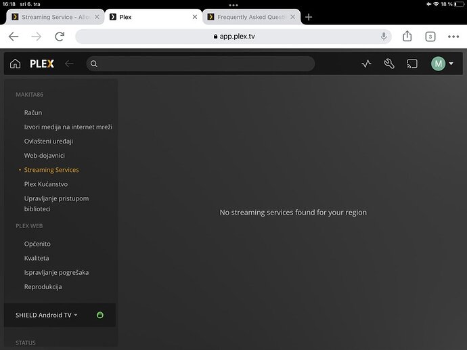Close the Streaming Service tab
The width and height of the screenshot is (467, 350).
pos(97,17)
